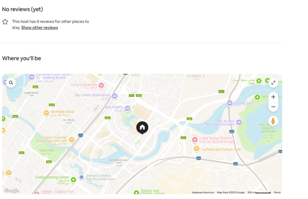
Task: Click the map search magnifier icon
Action: point(11,83)
